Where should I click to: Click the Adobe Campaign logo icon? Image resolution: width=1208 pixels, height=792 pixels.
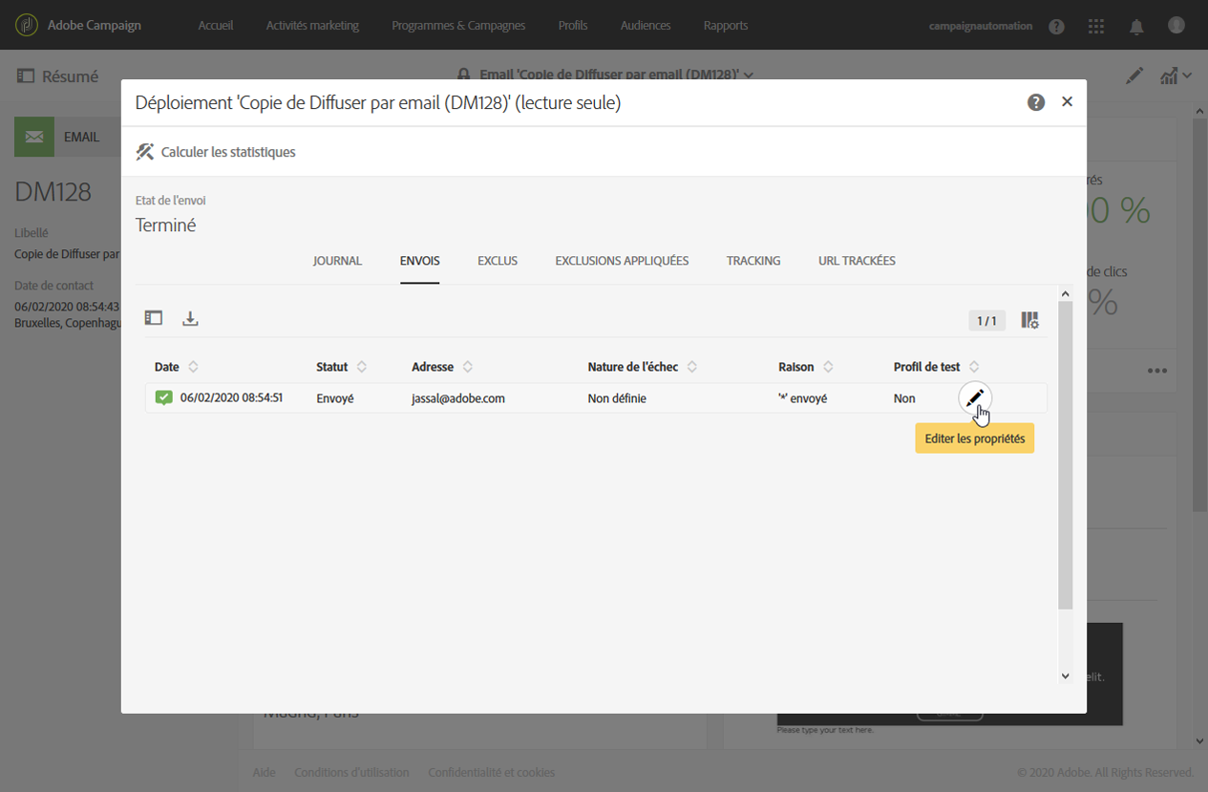pos(28,25)
